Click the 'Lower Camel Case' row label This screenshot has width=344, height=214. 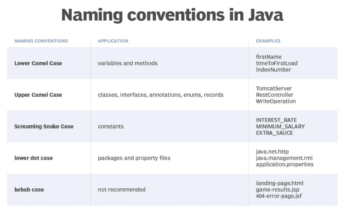coord(38,63)
